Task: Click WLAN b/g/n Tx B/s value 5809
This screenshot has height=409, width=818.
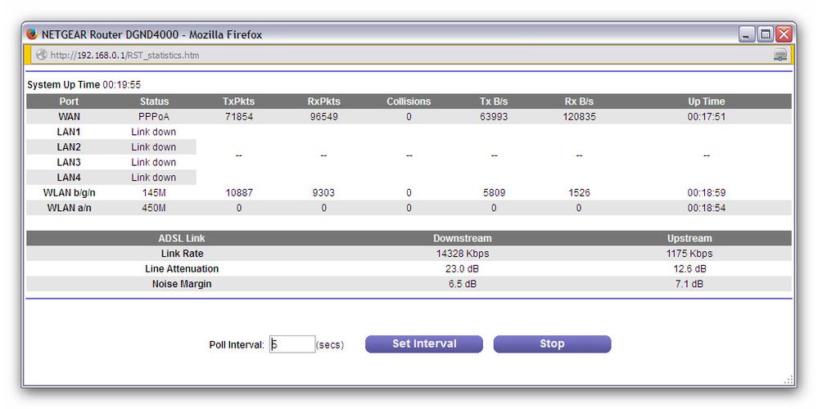Action: 494,193
